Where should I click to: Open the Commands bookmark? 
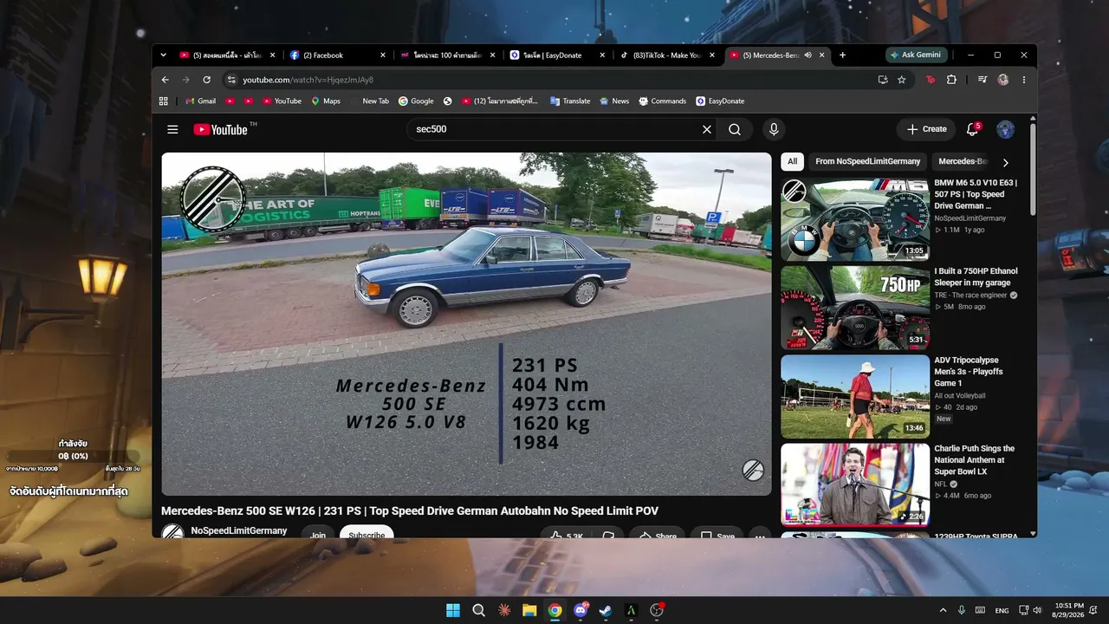pyautogui.click(x=663, y=101)
